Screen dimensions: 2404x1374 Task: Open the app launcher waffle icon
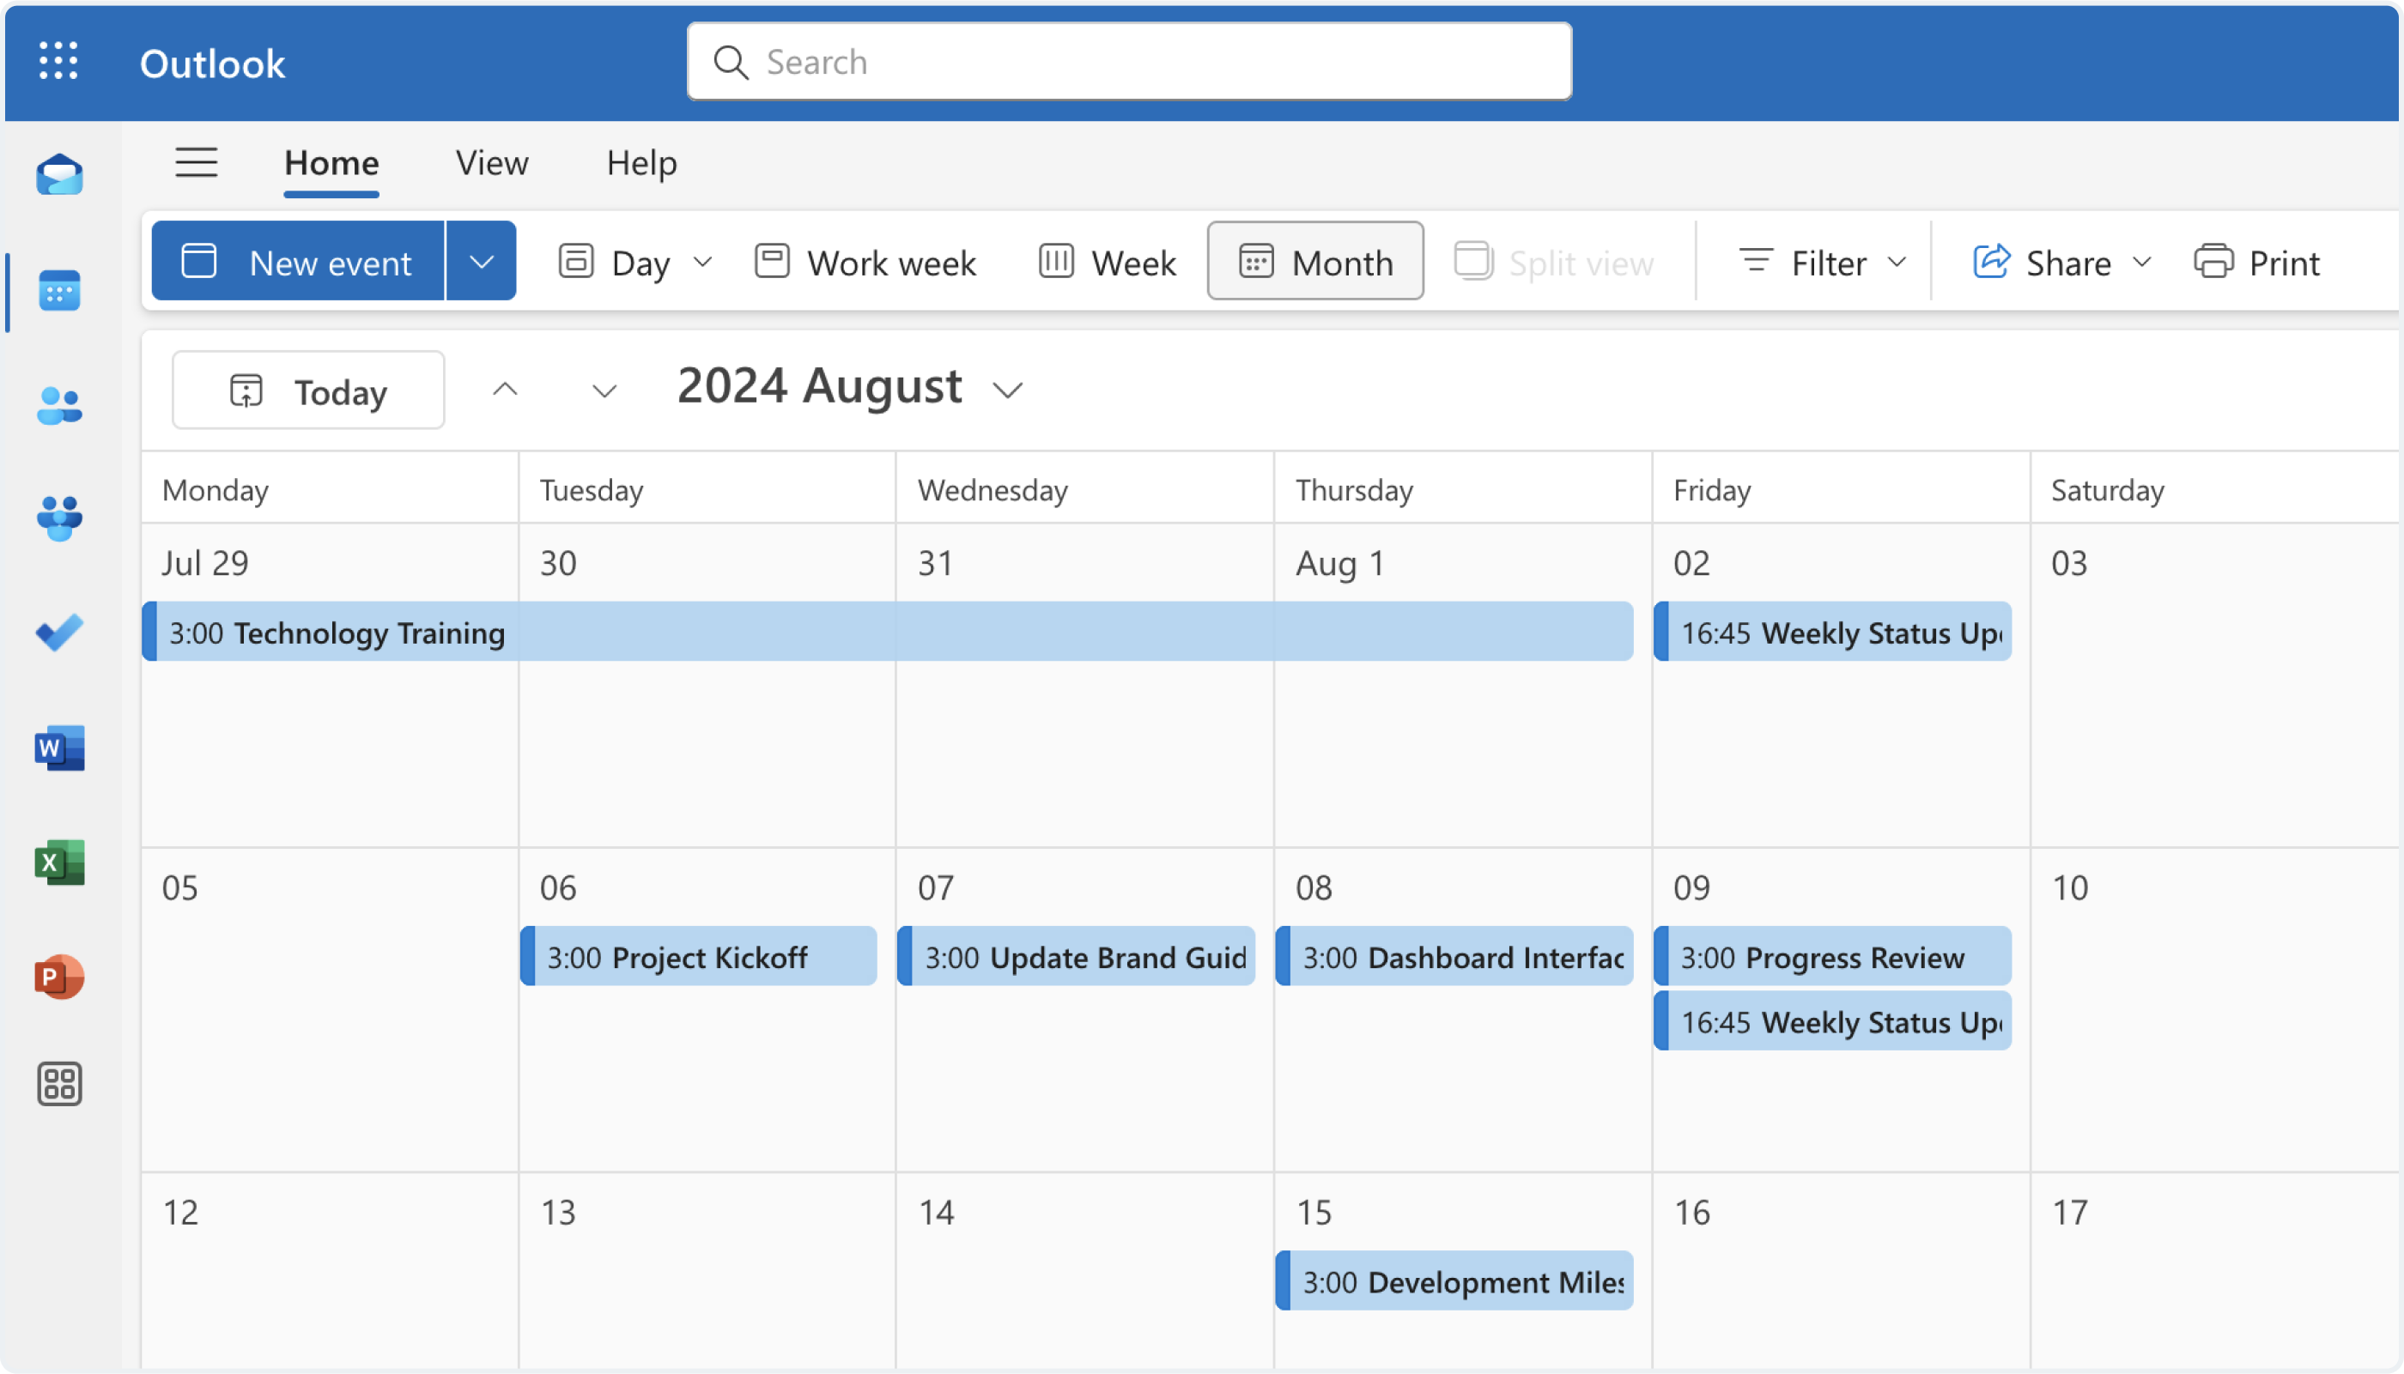click(x=58, y=60)
